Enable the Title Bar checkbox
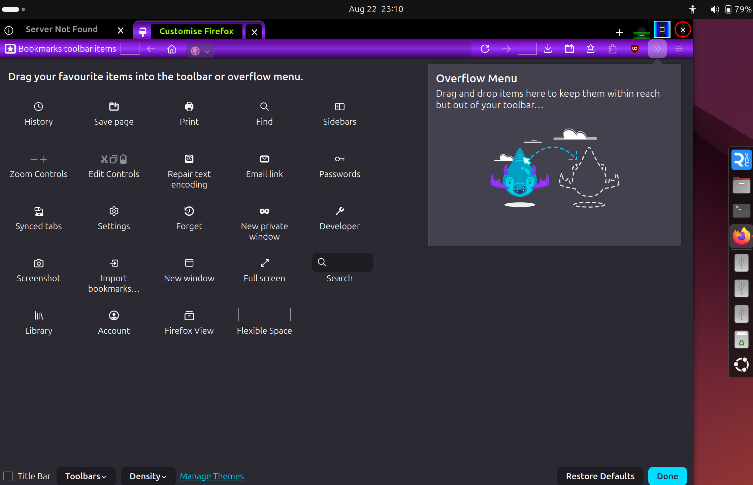The width and height of the screenshot is (753, 485). click(8, 476)
